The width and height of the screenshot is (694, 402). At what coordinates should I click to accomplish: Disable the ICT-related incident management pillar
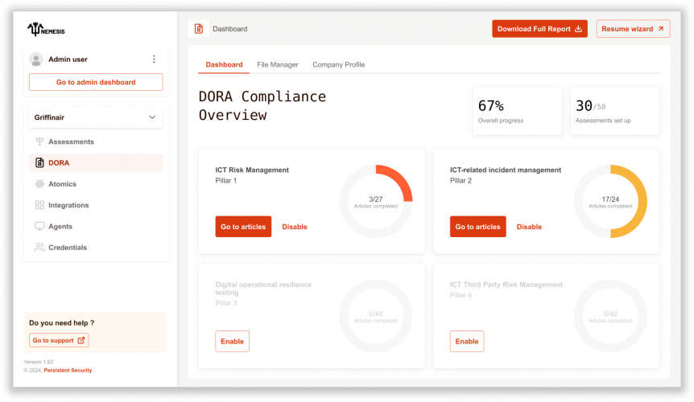click(529, 227)
